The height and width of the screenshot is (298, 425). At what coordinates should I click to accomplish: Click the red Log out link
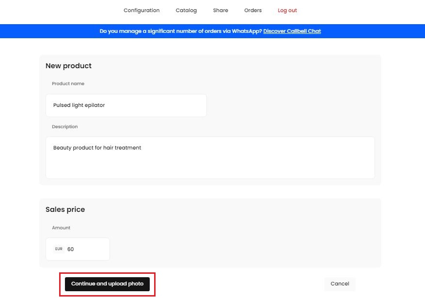(x=287, y=11)
